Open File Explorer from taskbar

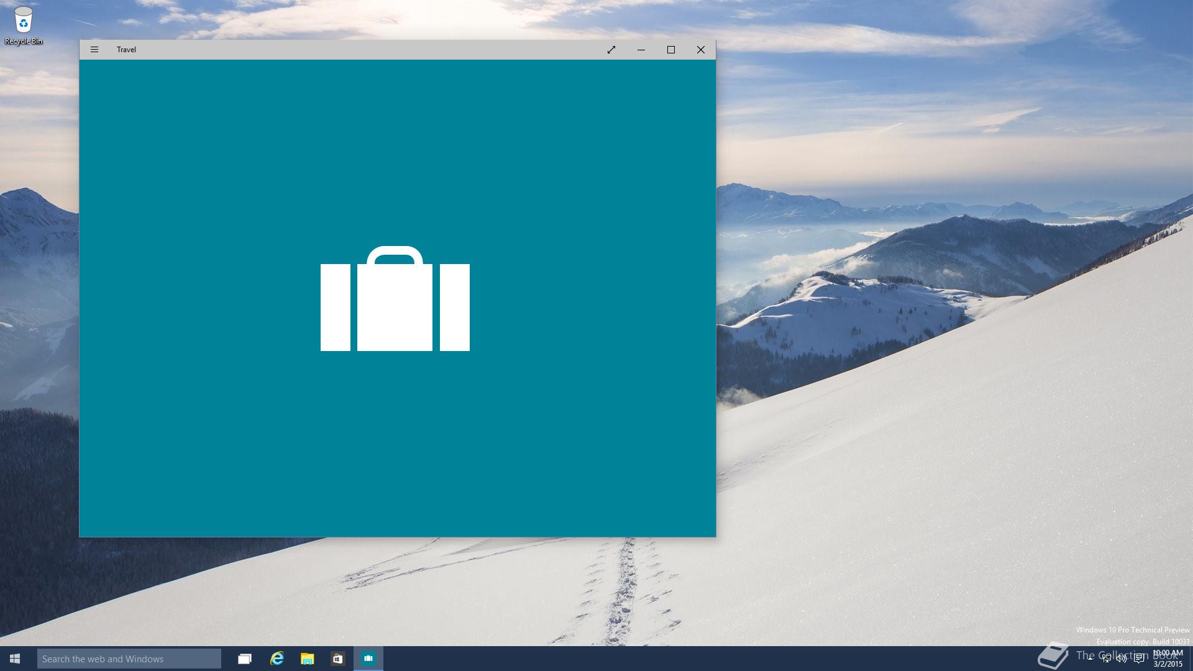pos(307,659)
